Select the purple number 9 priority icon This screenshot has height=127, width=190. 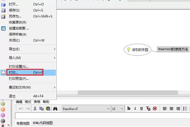(3, 115)
